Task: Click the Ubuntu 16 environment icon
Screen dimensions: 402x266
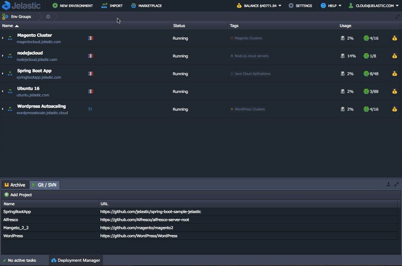Action: tap(10, 91)
